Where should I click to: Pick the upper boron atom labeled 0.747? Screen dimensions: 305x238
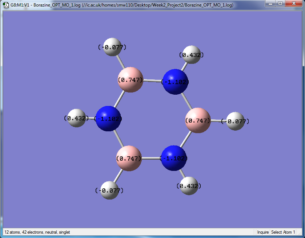[x=131, y=80]
